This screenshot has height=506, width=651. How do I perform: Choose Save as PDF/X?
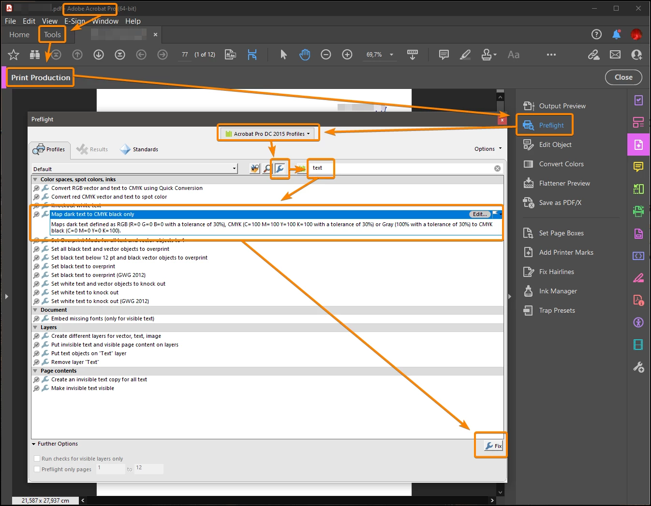pos(552,202)
